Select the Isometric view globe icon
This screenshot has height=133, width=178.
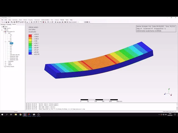[x=31, y=22]
